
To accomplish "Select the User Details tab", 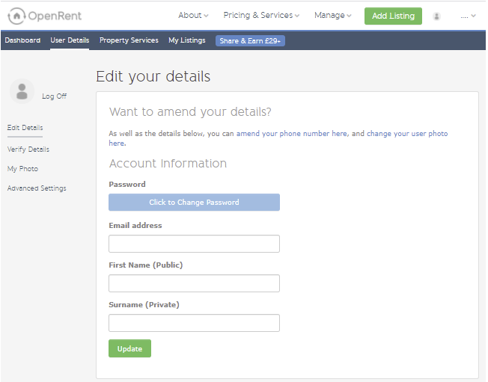I will [70, 40].
